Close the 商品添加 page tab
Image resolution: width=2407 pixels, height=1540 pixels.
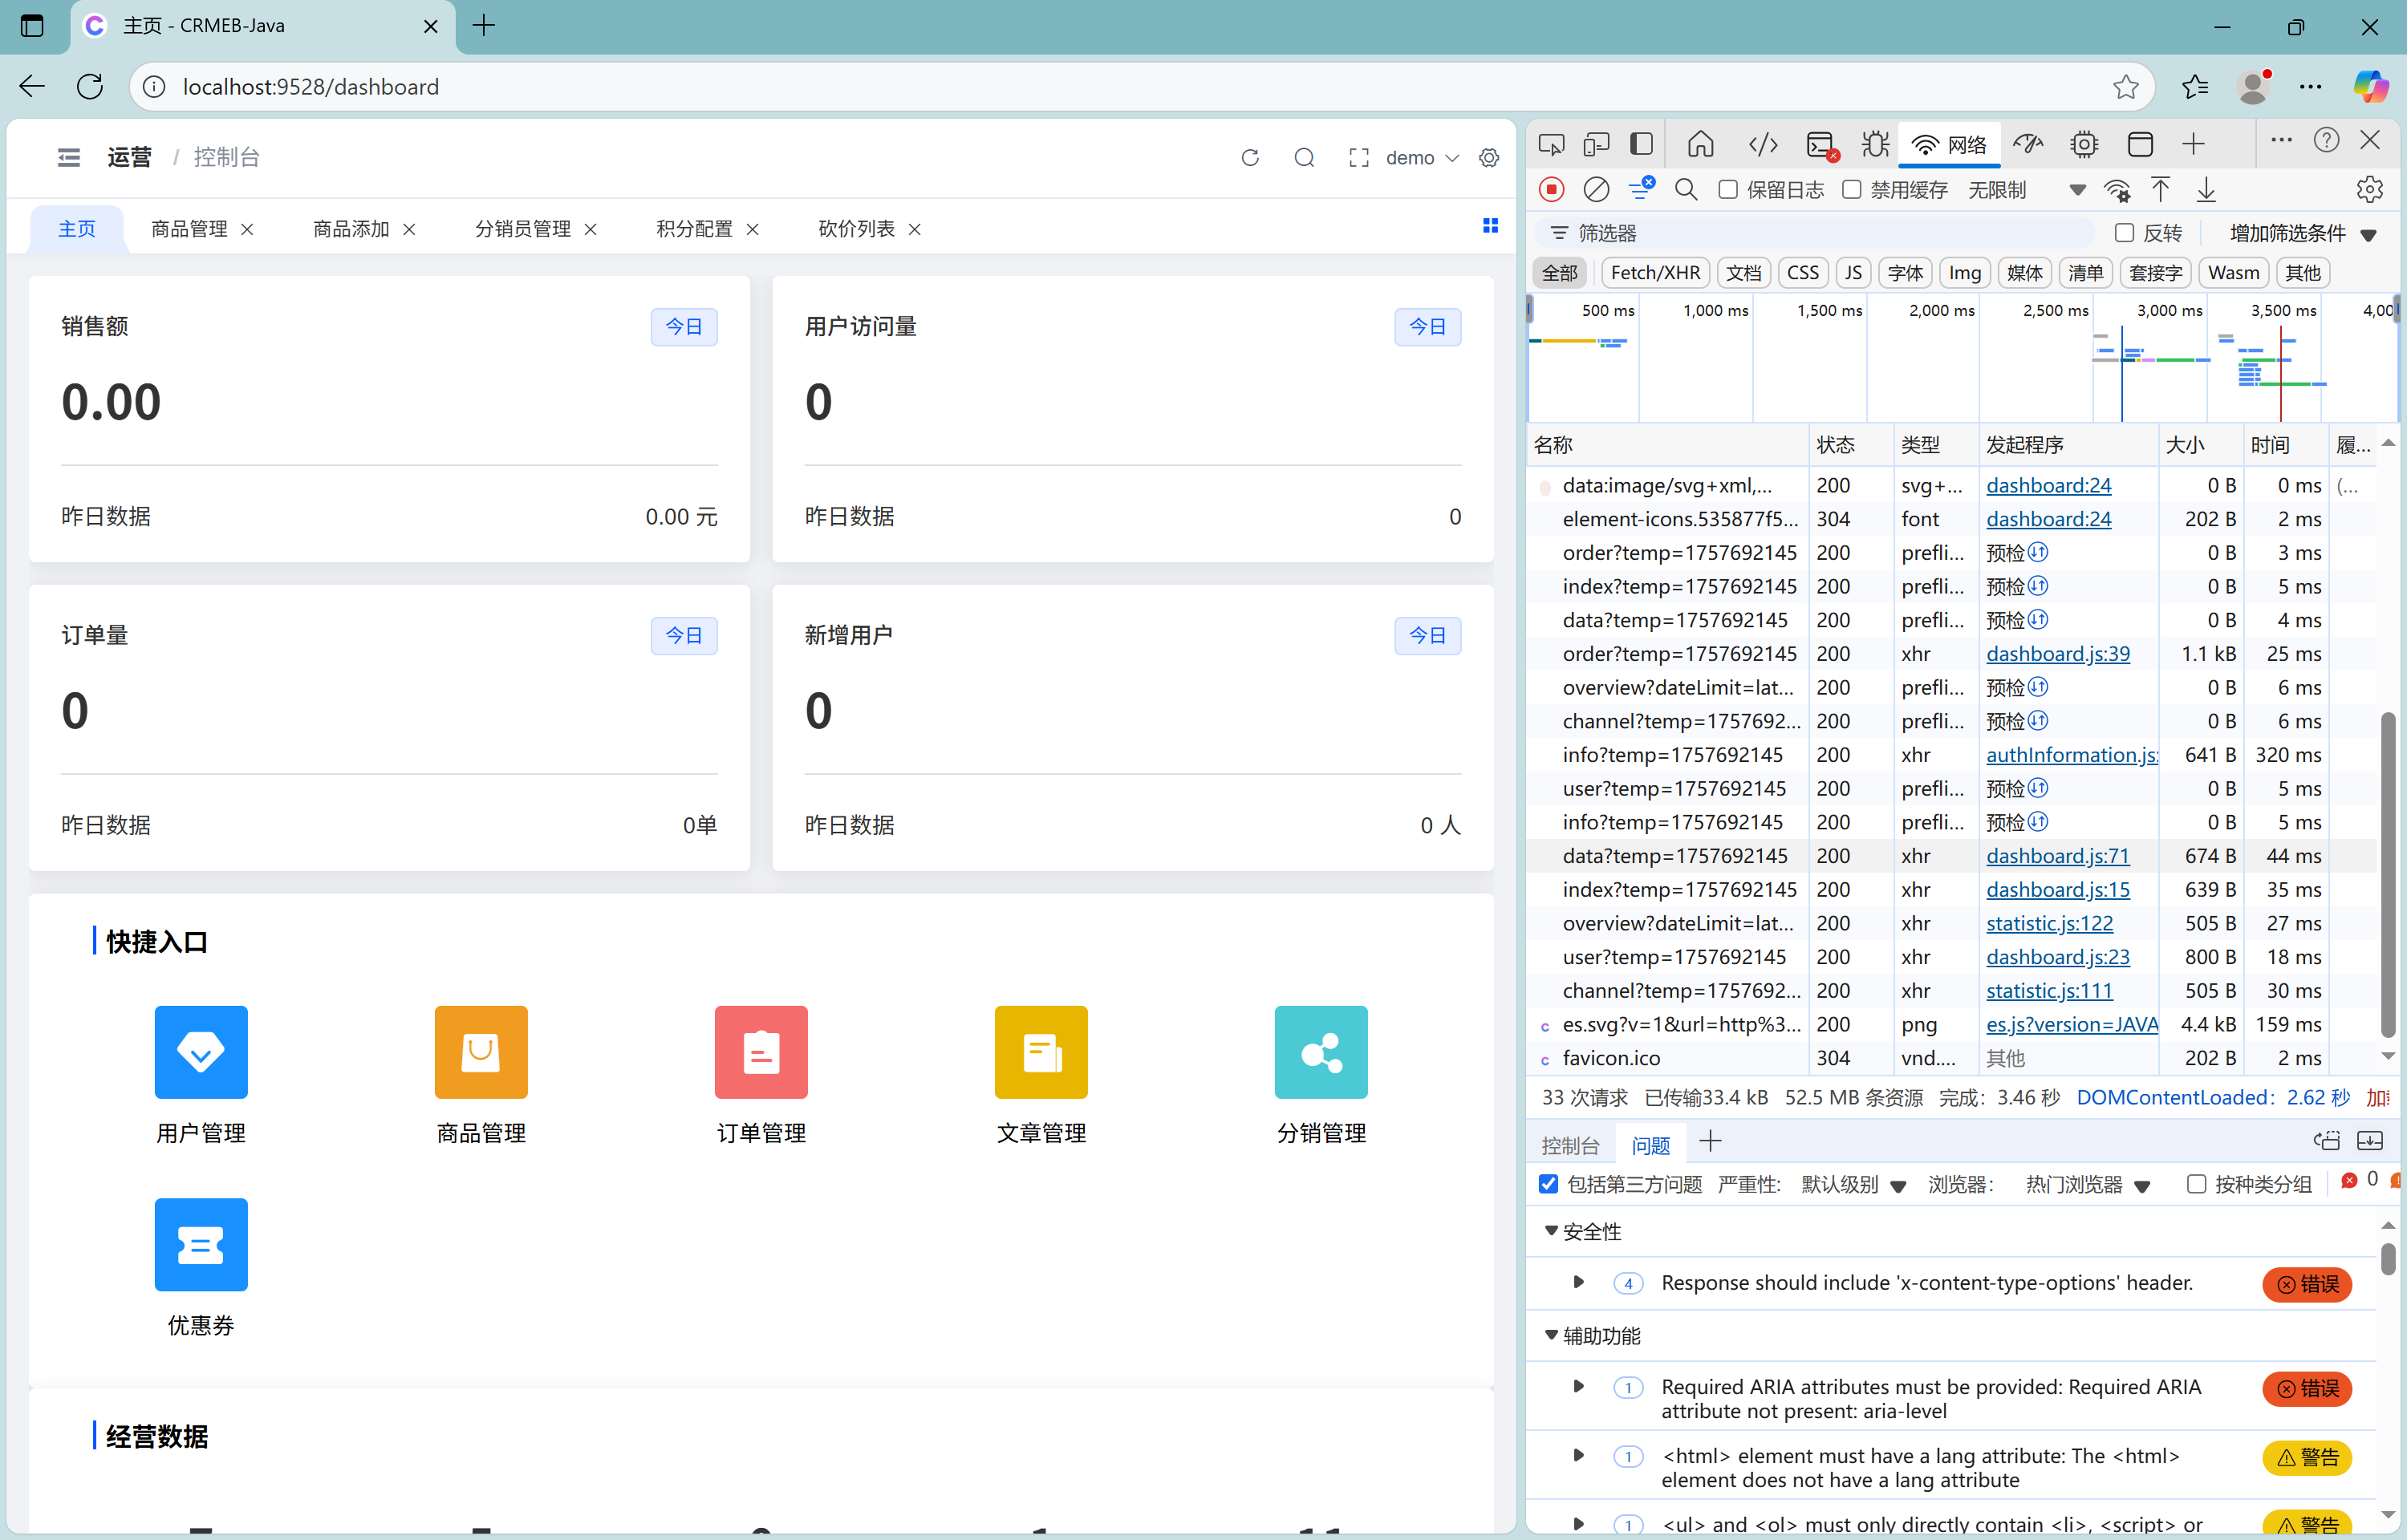409,229
